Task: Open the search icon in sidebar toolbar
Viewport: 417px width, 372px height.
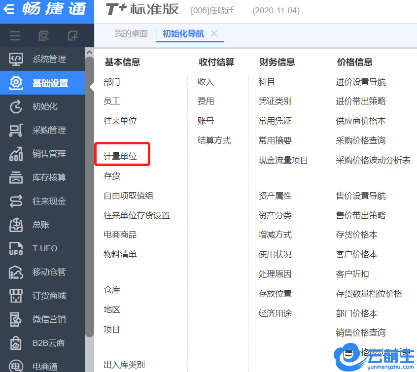Action: tap(44, 36)
